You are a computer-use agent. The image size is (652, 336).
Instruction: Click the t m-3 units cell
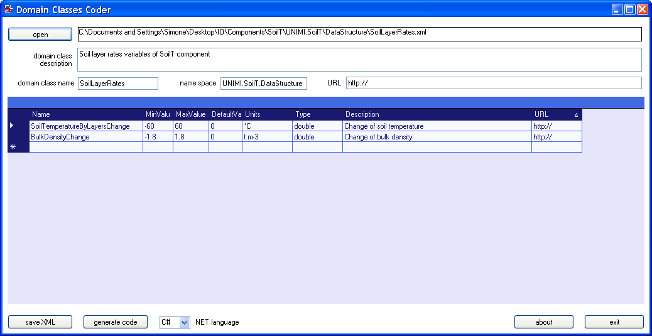[x=268, y=136]
